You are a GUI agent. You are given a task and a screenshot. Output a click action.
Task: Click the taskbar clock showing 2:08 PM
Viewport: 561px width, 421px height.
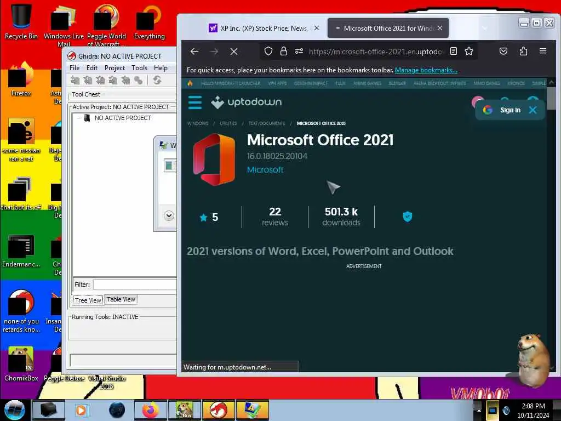pyautogui.click(x=533, y=410)
